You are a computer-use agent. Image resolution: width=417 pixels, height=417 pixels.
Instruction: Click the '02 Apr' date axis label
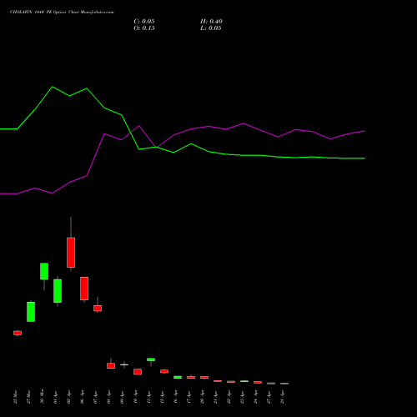coord(68,397)
